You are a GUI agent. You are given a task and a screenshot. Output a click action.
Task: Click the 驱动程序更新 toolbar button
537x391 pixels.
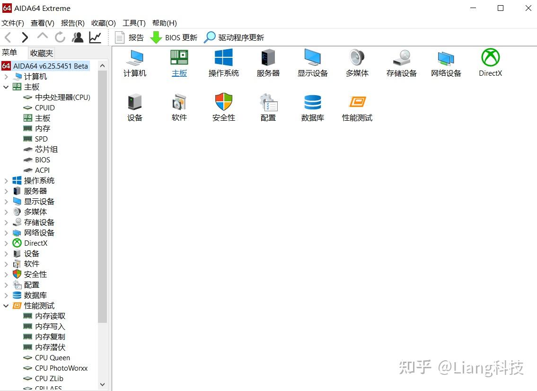pos(234,37)
